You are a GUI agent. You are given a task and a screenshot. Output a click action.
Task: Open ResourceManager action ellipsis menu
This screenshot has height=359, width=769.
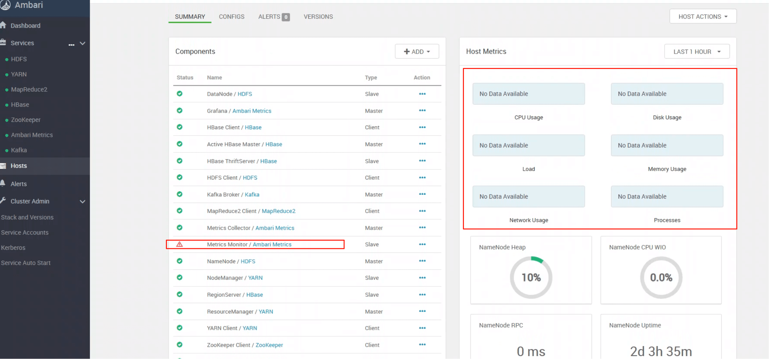[422, 311]
